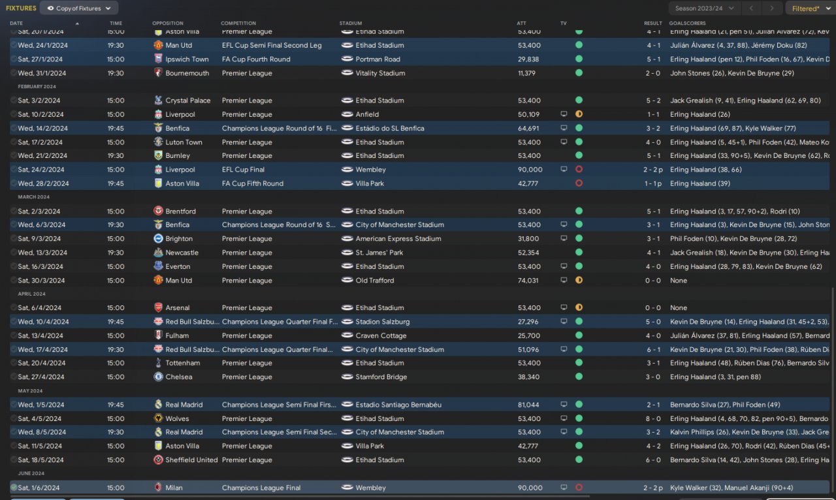Sort by the Stadium column header
836x500 pixels.
(351, 23)
